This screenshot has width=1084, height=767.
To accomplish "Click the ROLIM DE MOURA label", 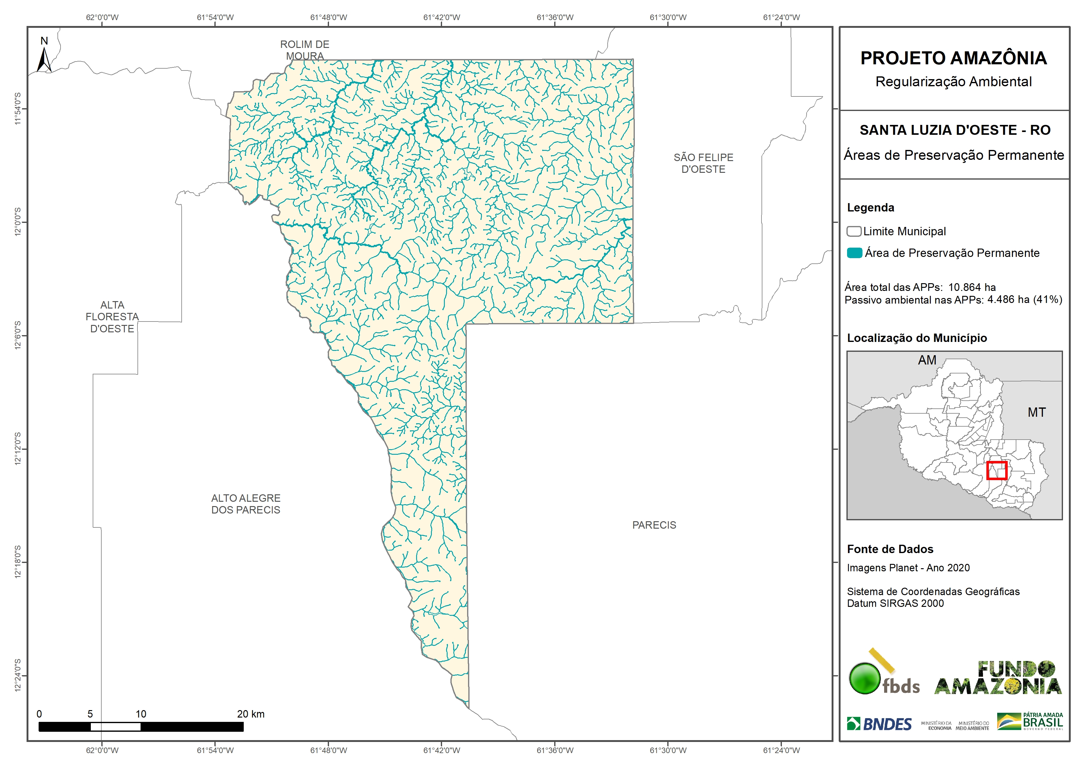I will (305, 50).
